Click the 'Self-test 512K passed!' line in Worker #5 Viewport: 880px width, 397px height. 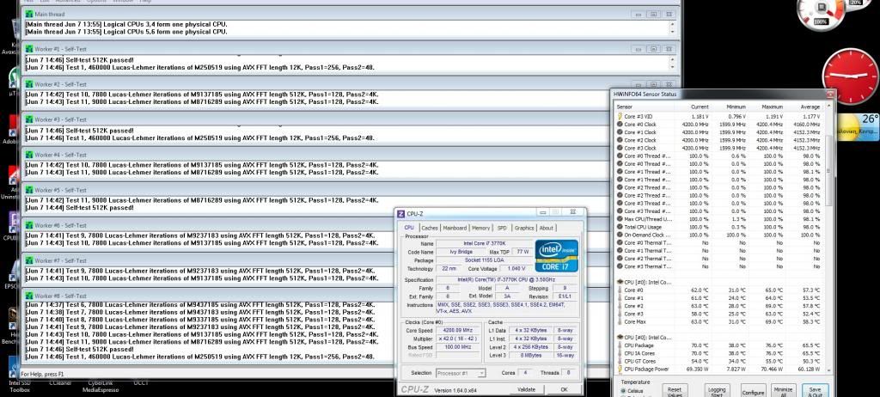(80, 208)
